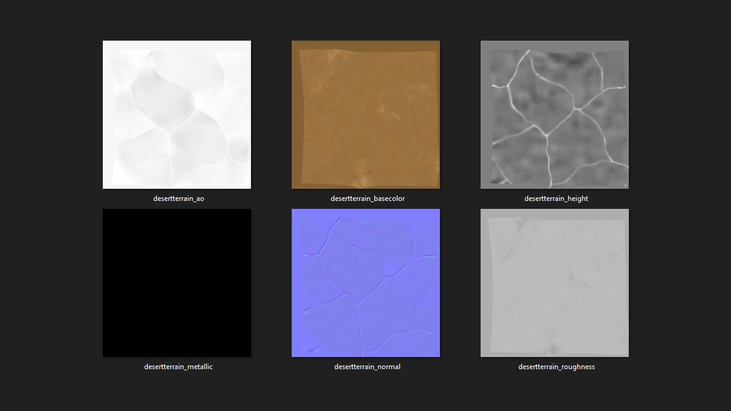Click the desertterrain_basecolor file name label
The image size is (731, 411).
(367, 199)
